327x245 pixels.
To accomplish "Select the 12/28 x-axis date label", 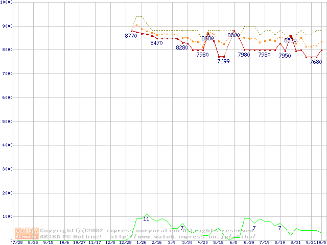I will coord(126,243).
